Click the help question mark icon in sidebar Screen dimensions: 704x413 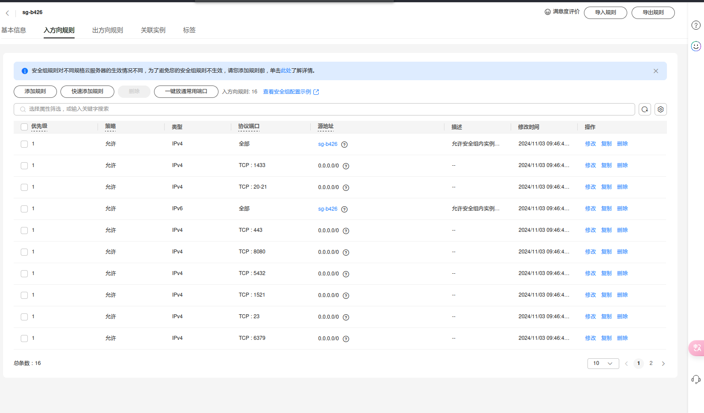696,25
